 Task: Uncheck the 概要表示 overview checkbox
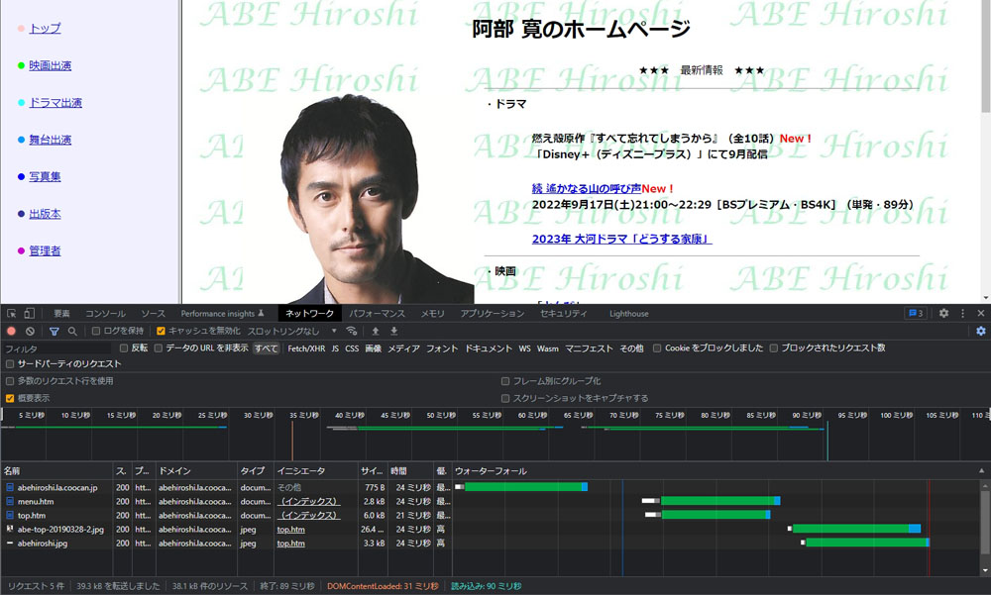pos(10,398)
